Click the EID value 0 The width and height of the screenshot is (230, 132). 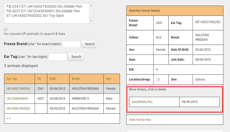(157, 69)
